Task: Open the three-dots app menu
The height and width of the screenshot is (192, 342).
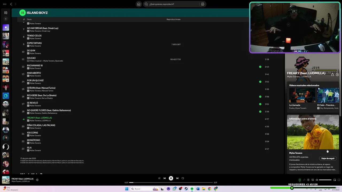Action: [x=5, y=4]
